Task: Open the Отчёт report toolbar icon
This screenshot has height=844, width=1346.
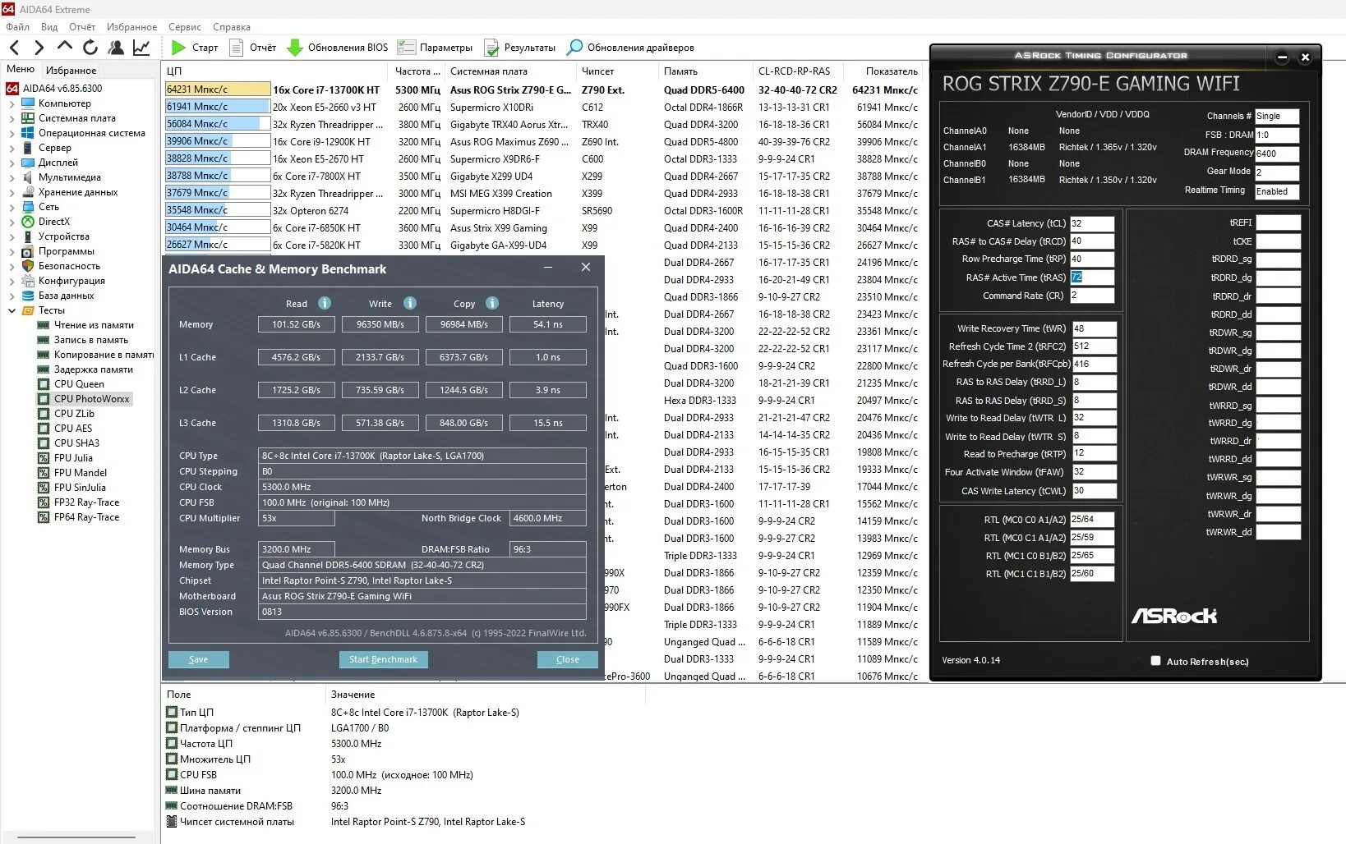Action: click(236, 48)
